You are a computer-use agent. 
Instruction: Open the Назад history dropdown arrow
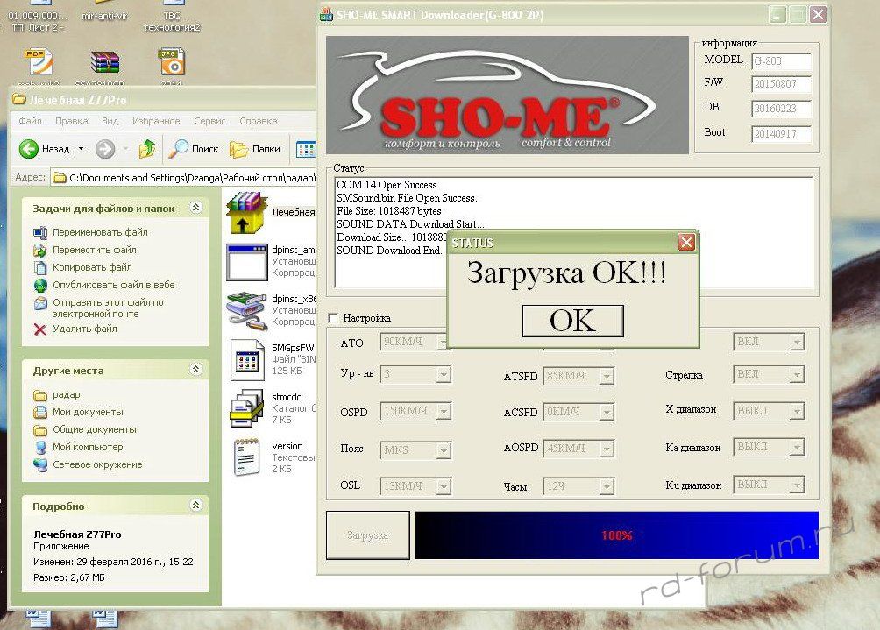(81, 149)
